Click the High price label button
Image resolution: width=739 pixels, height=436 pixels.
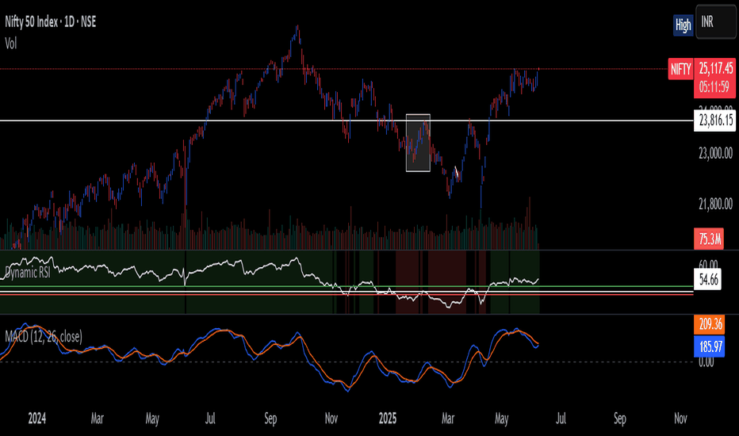click(683, 25)
